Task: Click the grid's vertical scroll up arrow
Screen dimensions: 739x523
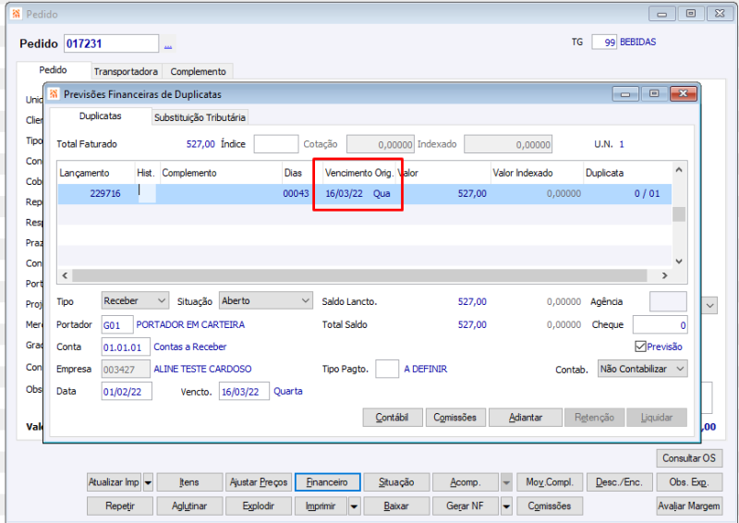Action: [x=679, y=170]
